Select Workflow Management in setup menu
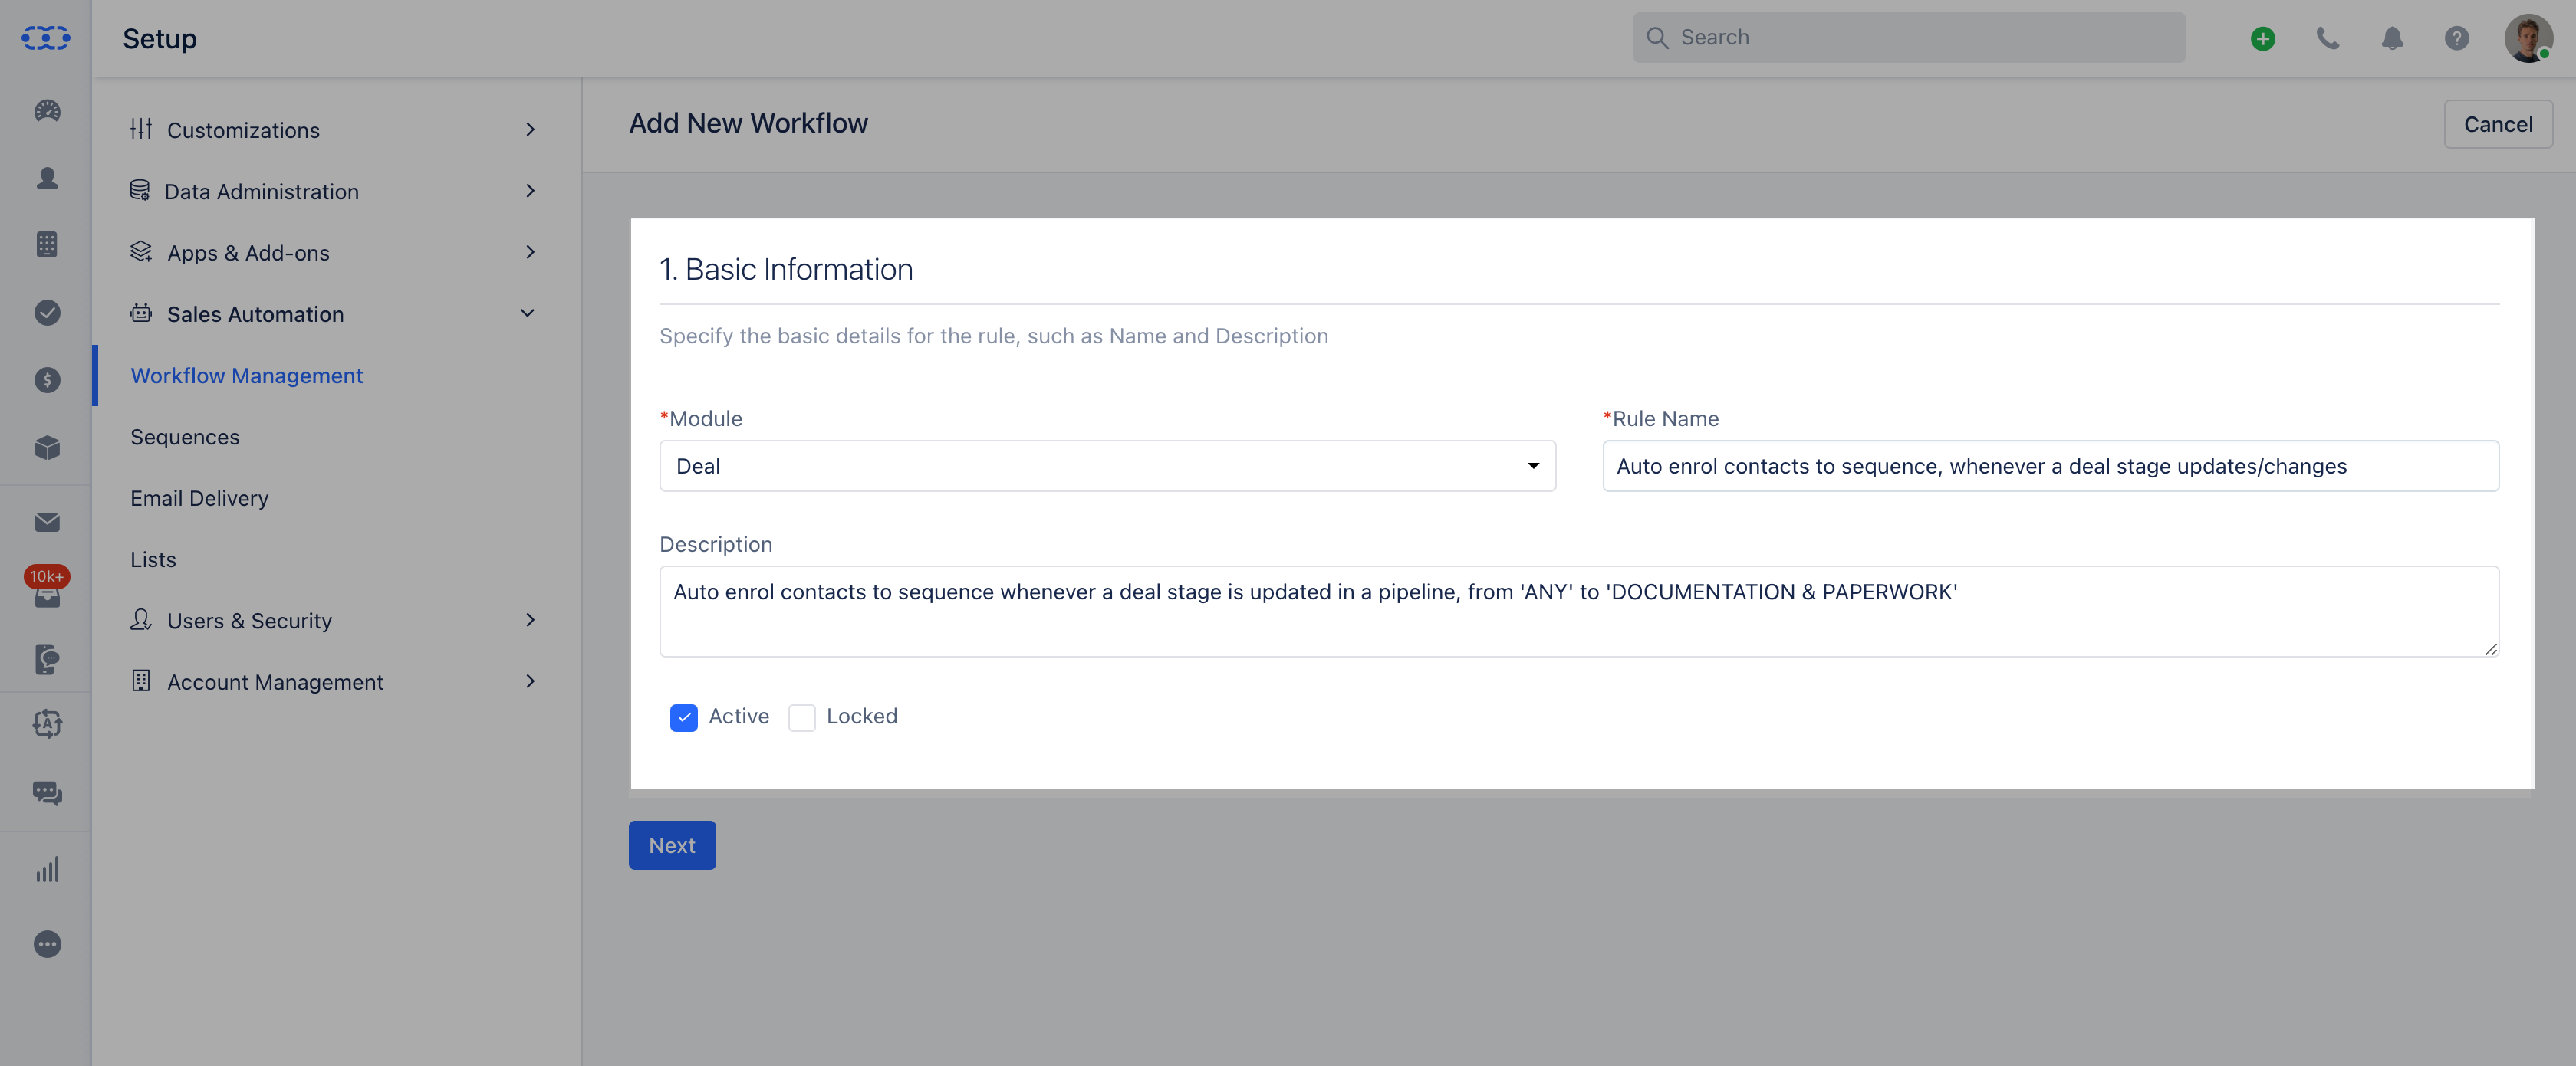 tap(246, 376)
